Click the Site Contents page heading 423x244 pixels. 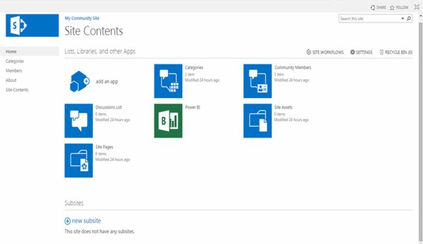[x=94, y=31]
